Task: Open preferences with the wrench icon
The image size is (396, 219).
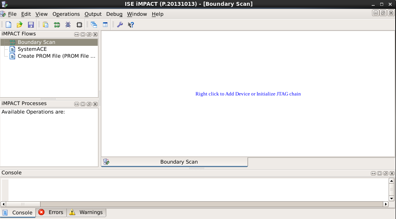Action: click(x=120, y=25)
